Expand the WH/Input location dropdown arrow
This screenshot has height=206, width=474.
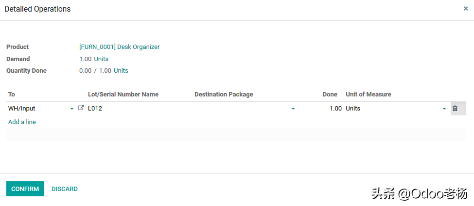click(72, 109)
